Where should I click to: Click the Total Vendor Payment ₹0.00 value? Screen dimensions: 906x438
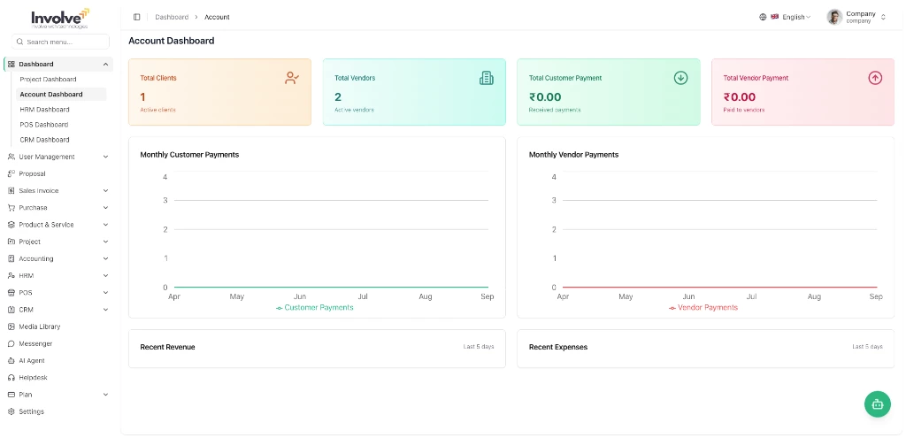740,97
